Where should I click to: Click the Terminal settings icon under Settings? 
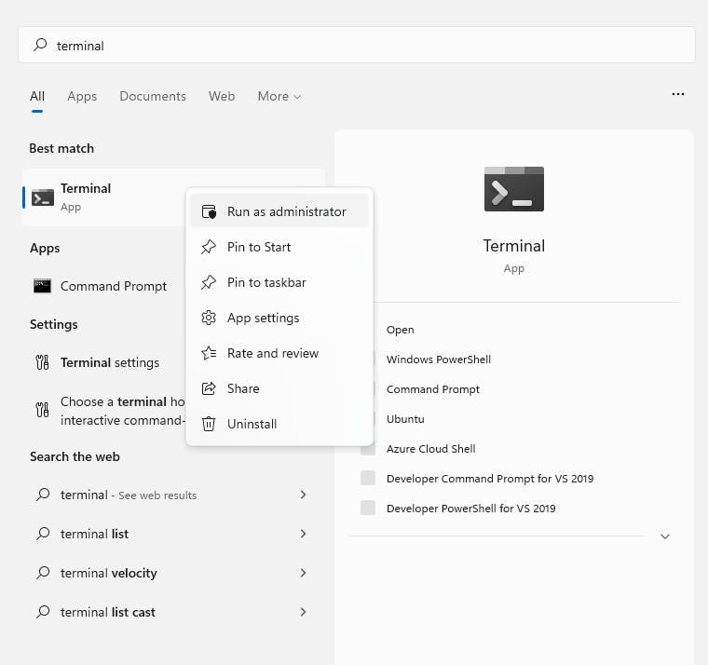[x=42, y=362]
